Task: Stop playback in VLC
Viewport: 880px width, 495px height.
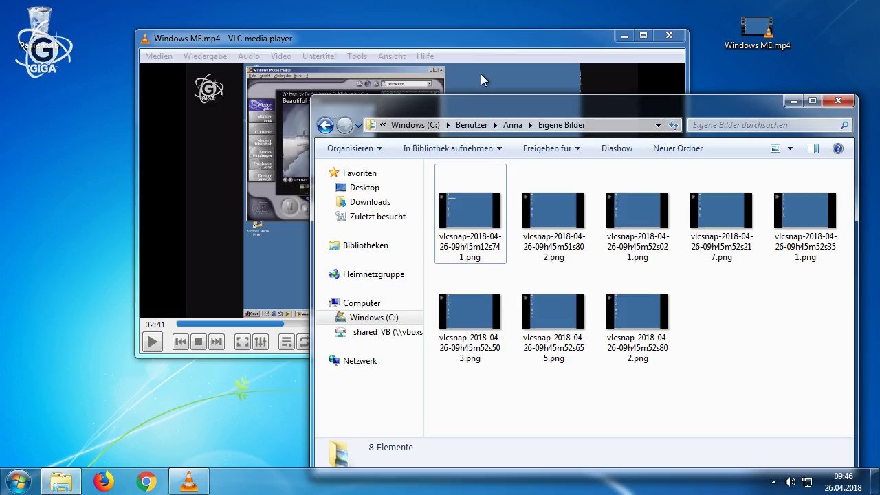Action: tap(198, 342)
